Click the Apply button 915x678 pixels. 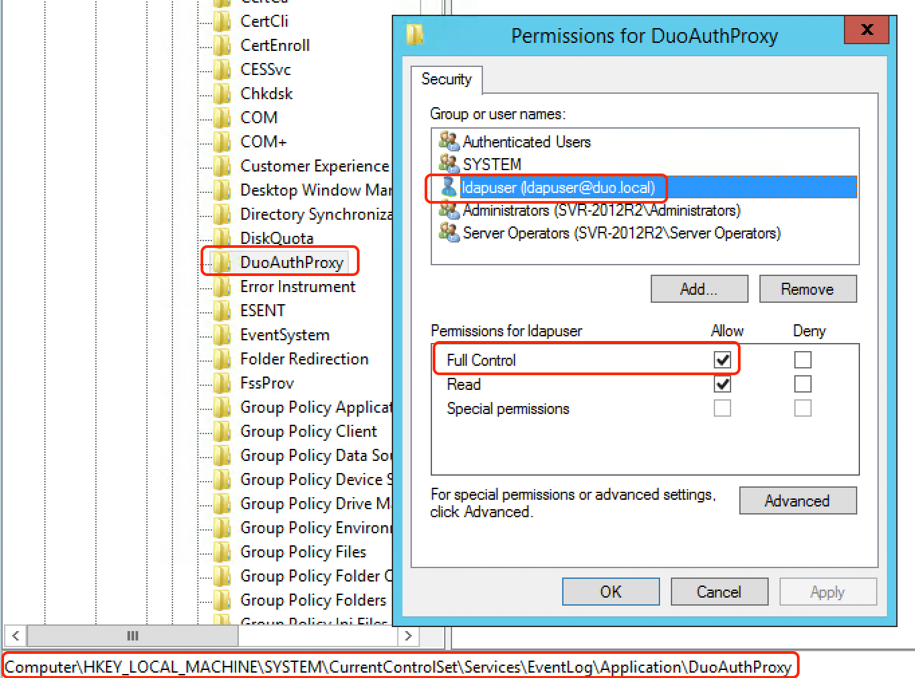click(x=828, y=592)
